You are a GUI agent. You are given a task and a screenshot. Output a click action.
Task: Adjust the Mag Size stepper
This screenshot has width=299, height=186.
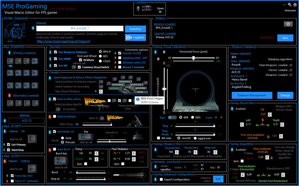click(x=215, y=152)
